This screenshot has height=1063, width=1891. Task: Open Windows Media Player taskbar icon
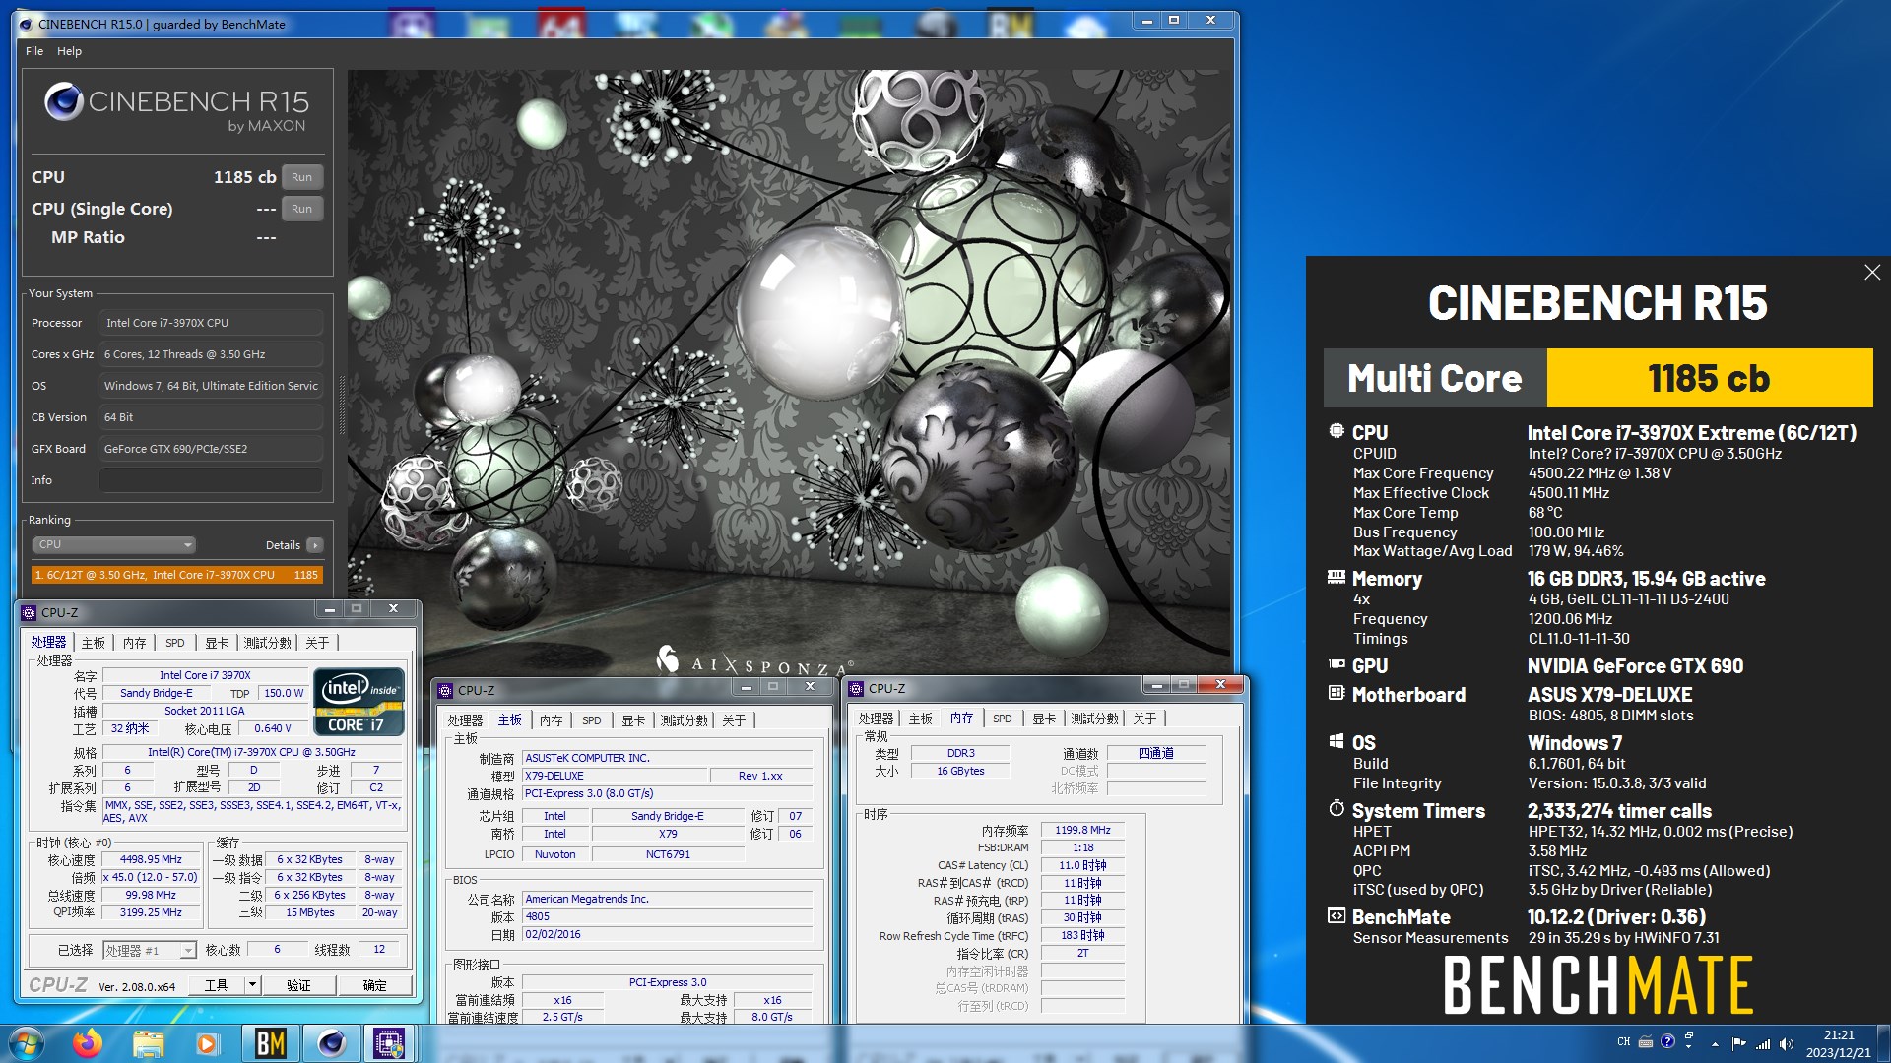pos(207,1043)
